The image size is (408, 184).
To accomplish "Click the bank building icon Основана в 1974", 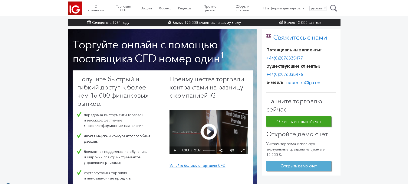I will click(89, 22).
